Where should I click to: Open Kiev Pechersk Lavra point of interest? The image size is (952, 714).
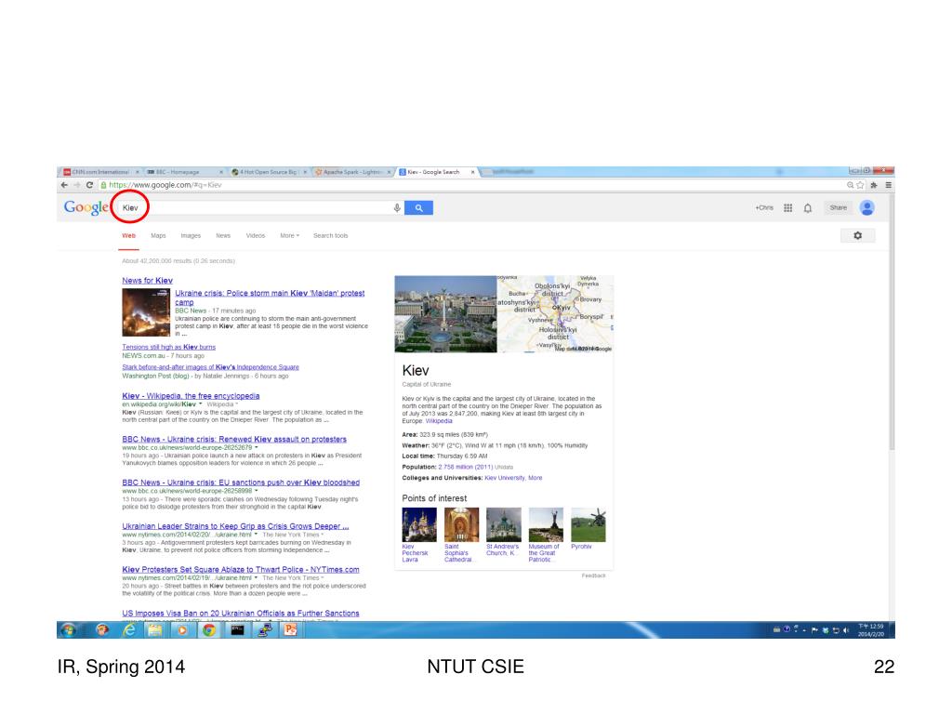tap(419, 535)
